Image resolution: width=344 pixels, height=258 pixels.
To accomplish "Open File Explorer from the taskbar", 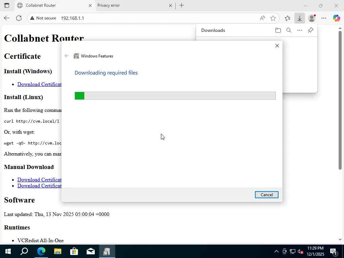I will 58,251.
